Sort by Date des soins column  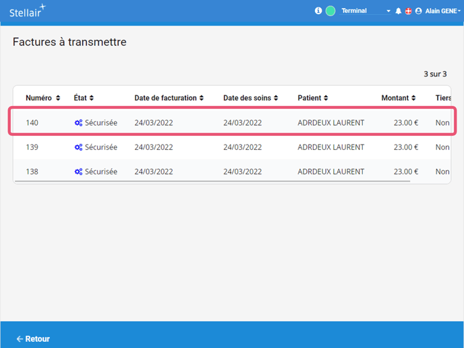pyautogui.click(x=251, y=98)
